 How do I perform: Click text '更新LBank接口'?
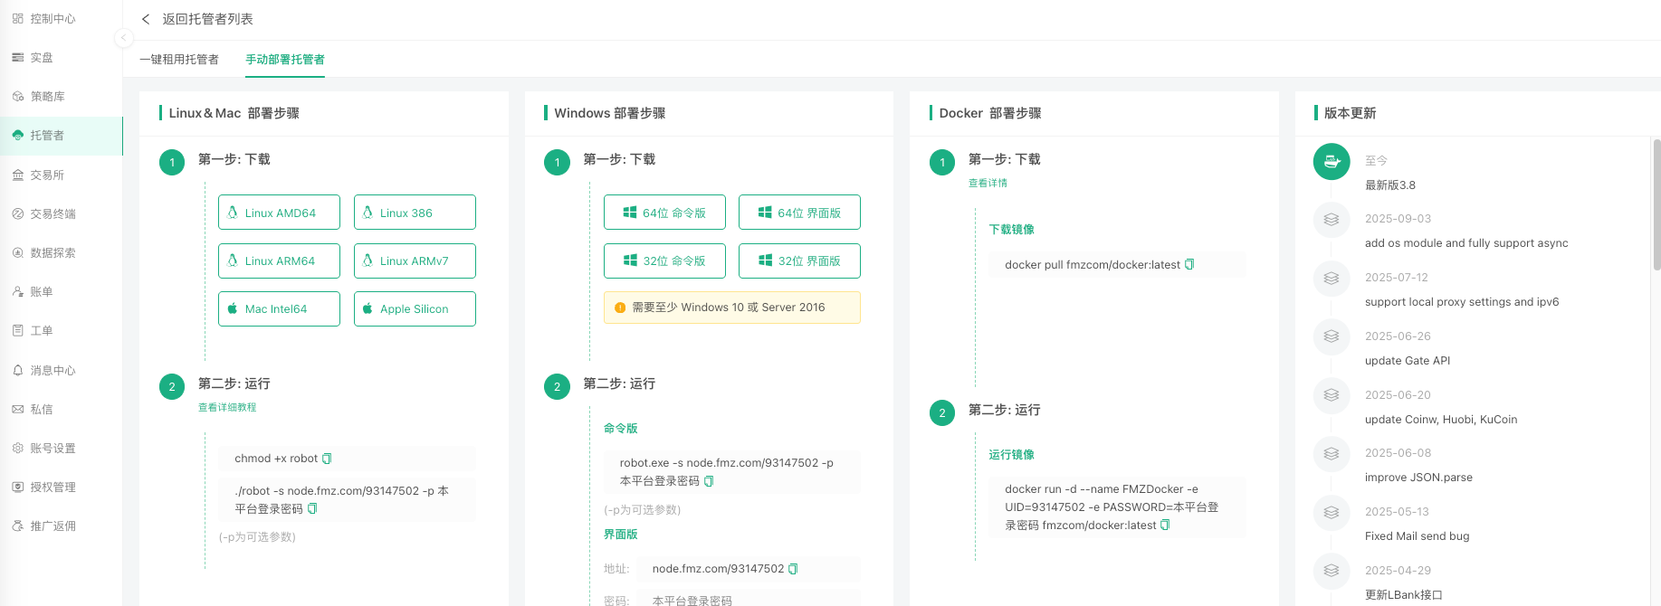1404,595
